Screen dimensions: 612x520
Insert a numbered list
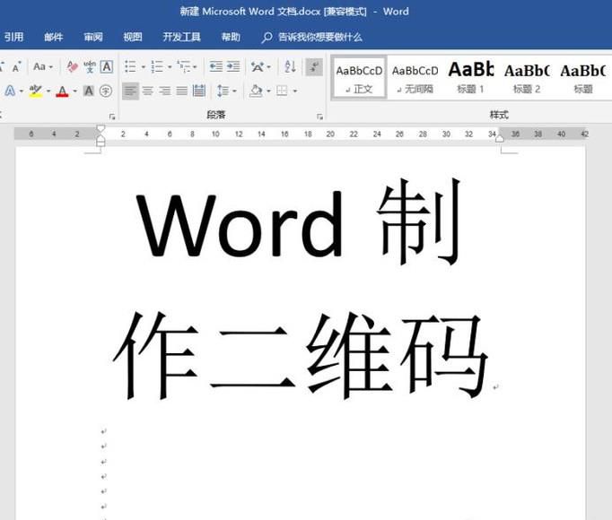tap(157, 66)
